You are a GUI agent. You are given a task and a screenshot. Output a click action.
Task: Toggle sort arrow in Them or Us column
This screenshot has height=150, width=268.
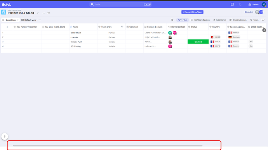pyautogui.click(x=122, y=27)
